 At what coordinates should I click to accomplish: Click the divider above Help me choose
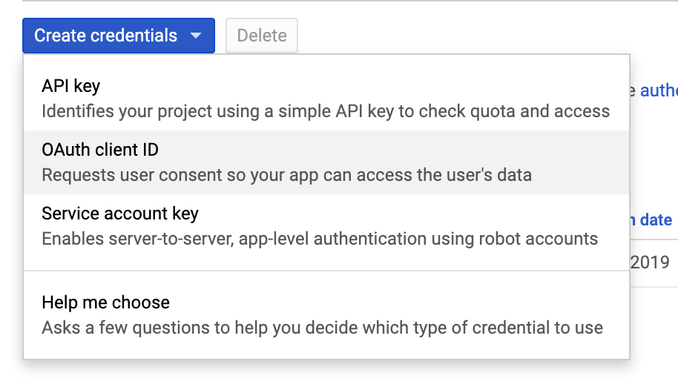(326, 271)
